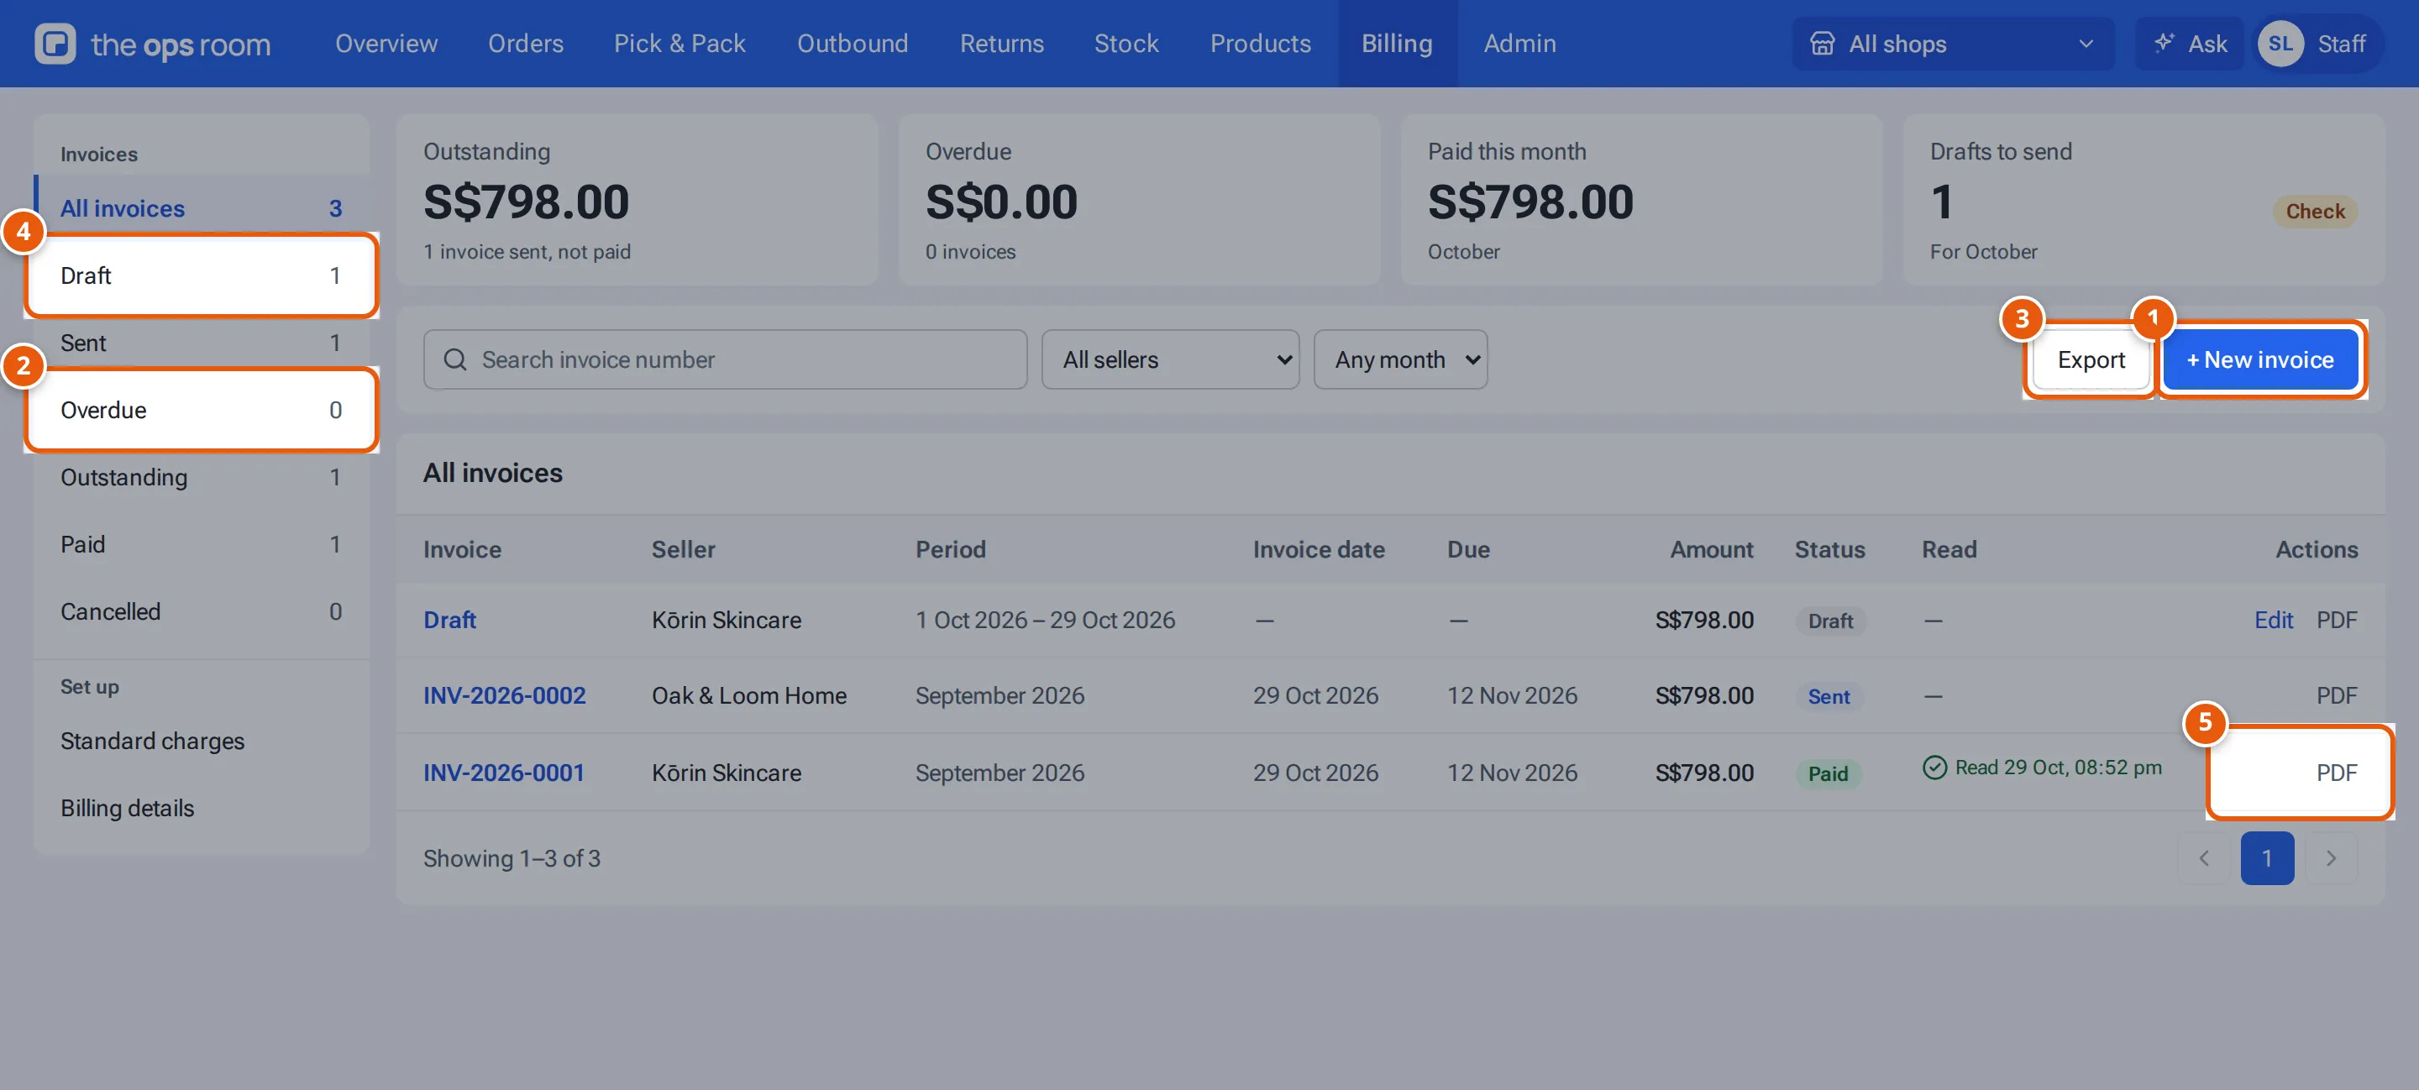Switch to the Orders tab
The height and width of the screenshot is (1090, 2419).
(526, 45)
